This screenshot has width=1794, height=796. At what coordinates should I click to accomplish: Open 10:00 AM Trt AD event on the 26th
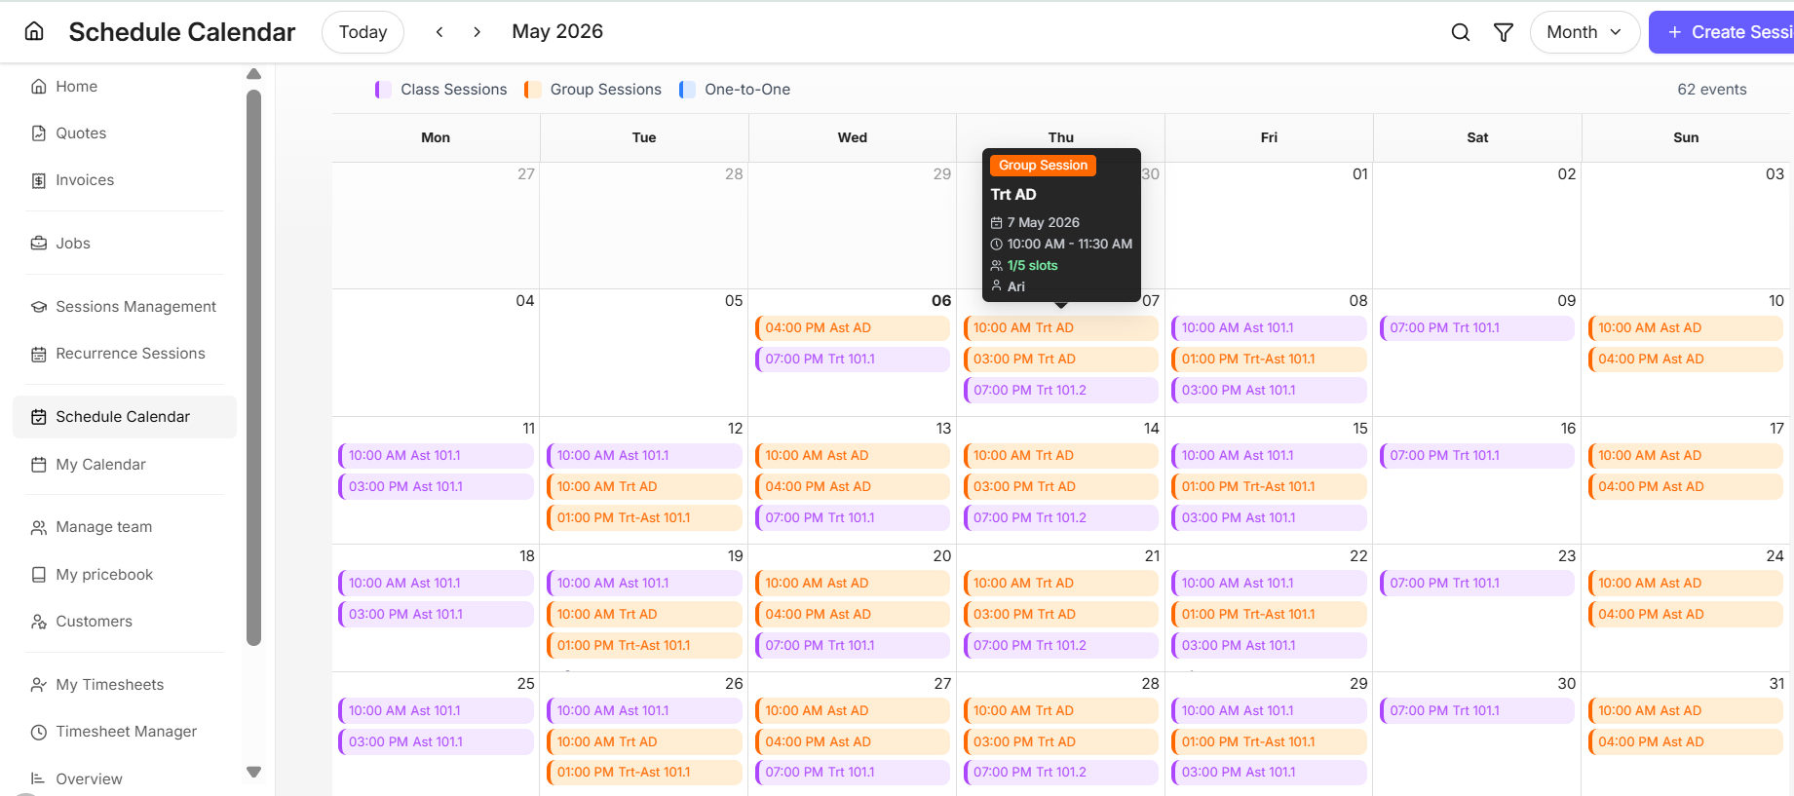[644, 742]
